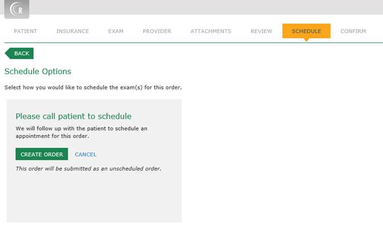The image size is (383, 231).
Task: Click the highlighted Schedule tab
Action: click(306, 31)
